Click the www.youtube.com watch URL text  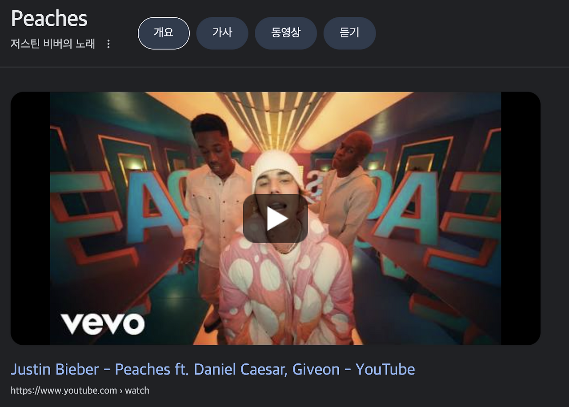(80, 391)
